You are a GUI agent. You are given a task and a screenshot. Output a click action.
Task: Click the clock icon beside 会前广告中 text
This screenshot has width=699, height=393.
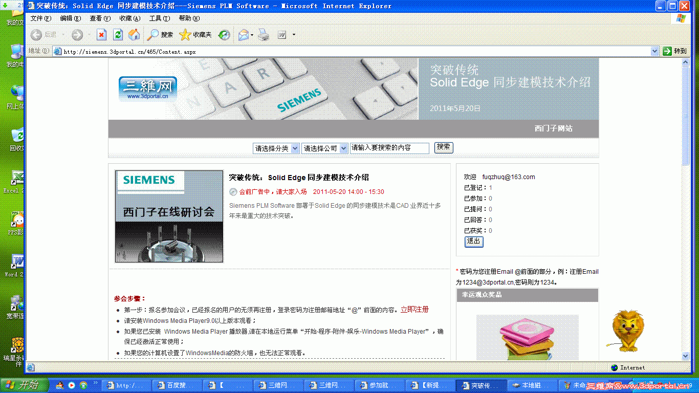tap(233, 192)
